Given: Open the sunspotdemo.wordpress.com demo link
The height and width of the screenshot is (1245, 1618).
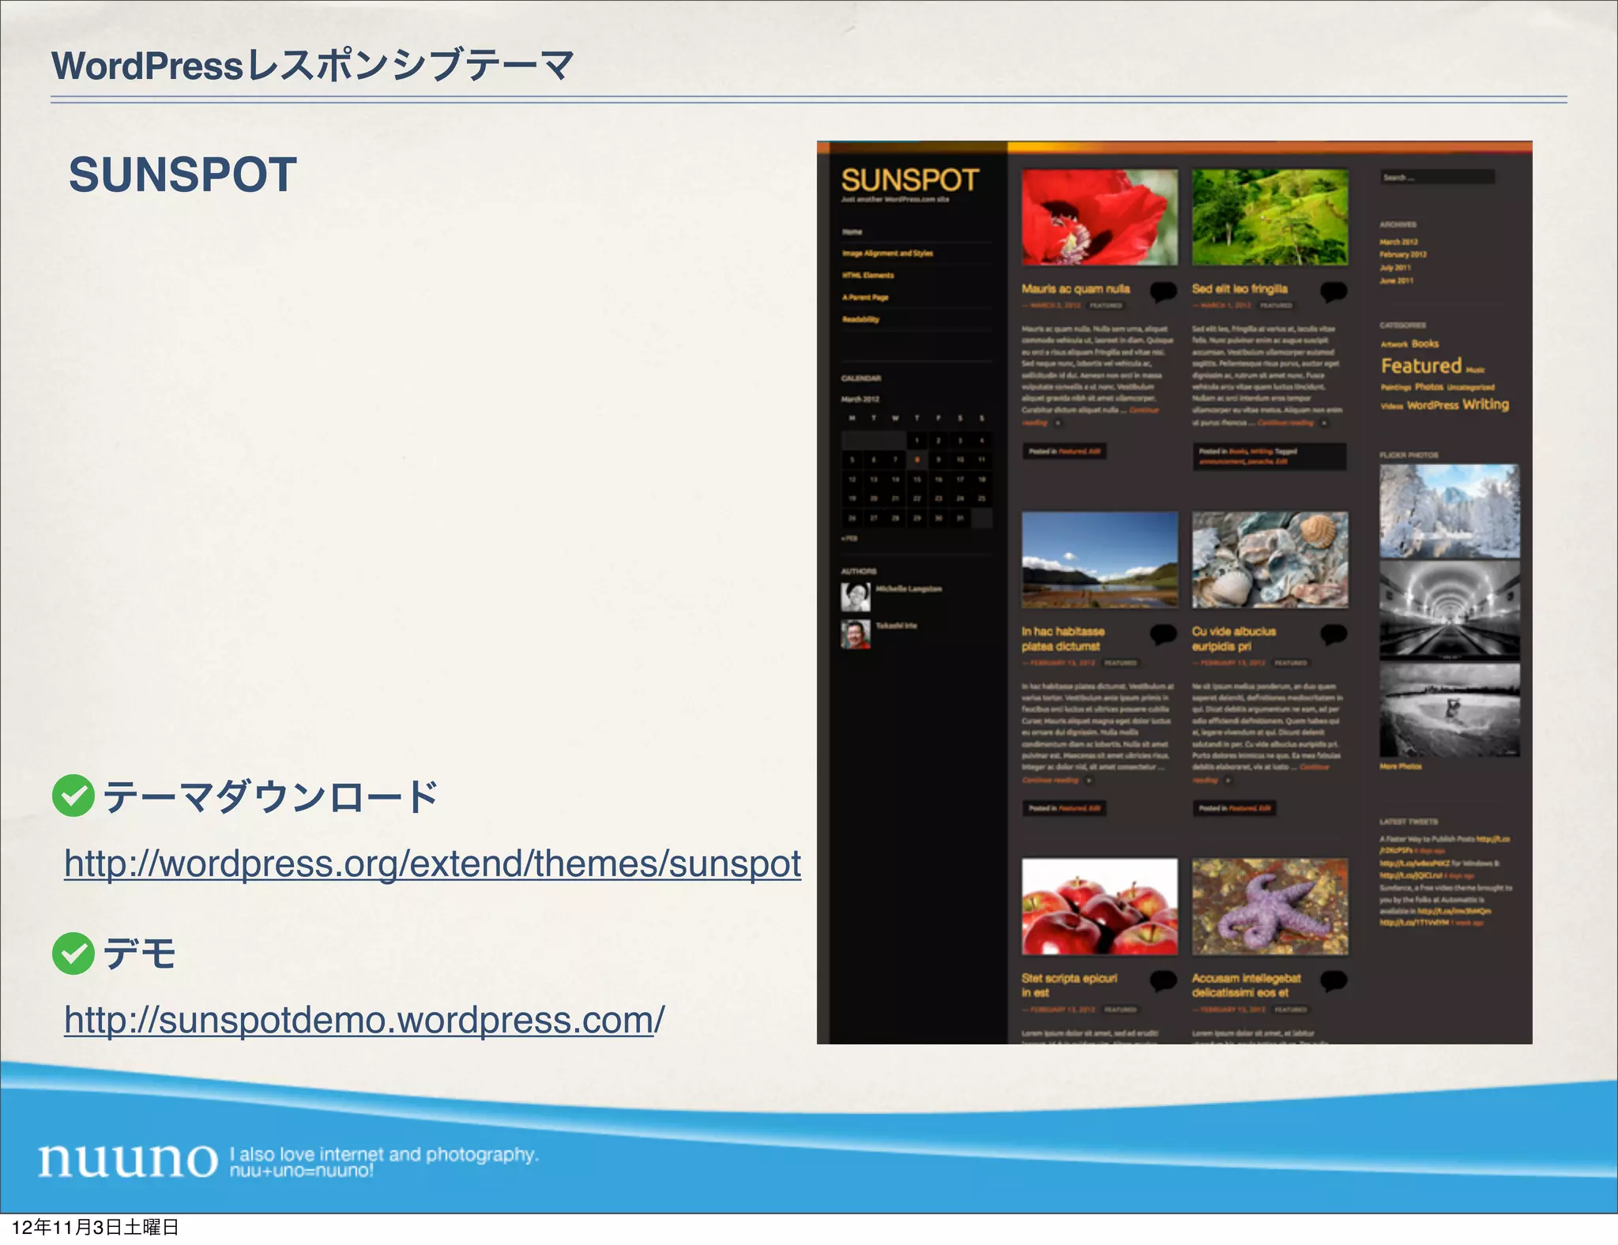Looking at the screenshot, I should click(364, 1020).
